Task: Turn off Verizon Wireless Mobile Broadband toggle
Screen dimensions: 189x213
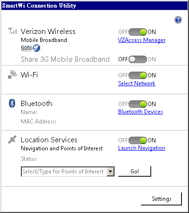Action: [137, 32]
